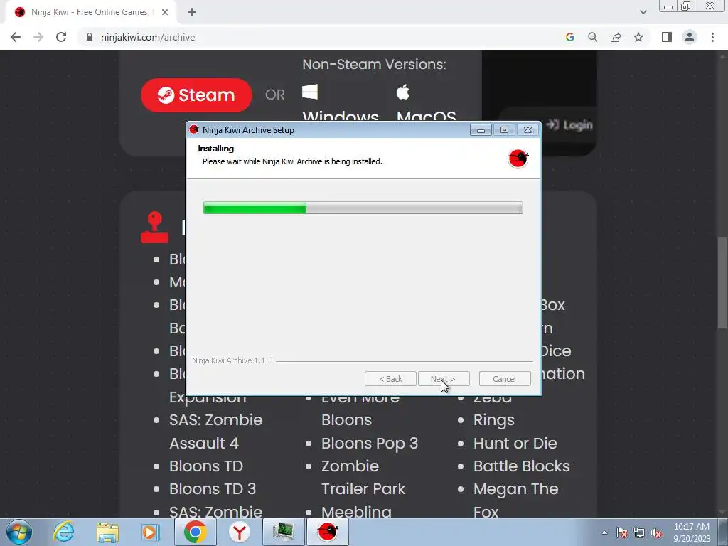Open the tab search dropdown chevron

pyautogui.click(x=643, y=12)
